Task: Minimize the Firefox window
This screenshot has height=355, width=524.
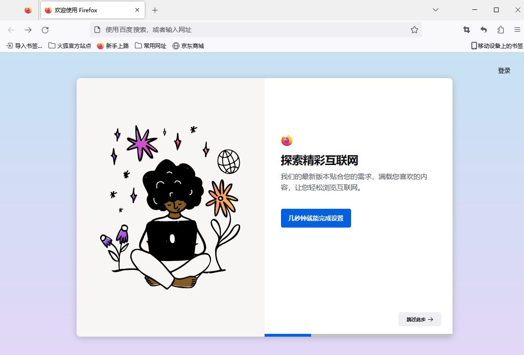Action: coord(475,10)
